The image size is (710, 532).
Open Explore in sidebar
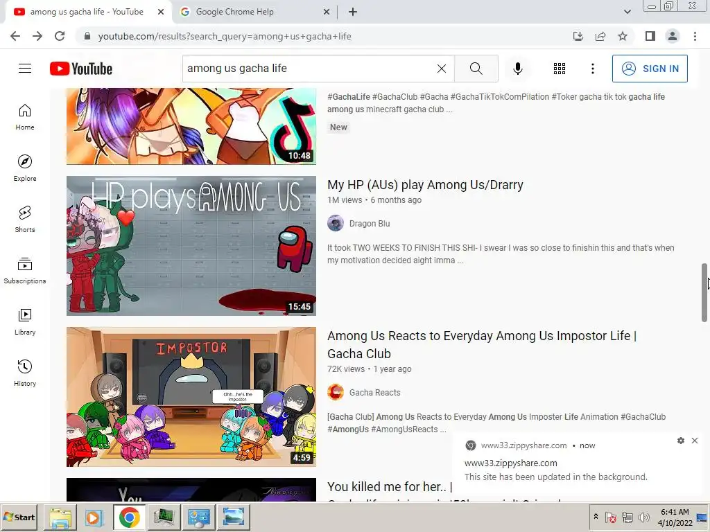pyautogui.click(x=25, y=168)
